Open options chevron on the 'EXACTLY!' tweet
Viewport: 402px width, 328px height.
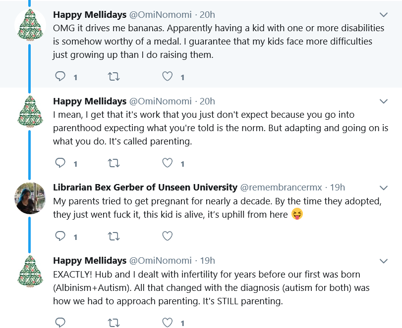[x=383, y=261]
